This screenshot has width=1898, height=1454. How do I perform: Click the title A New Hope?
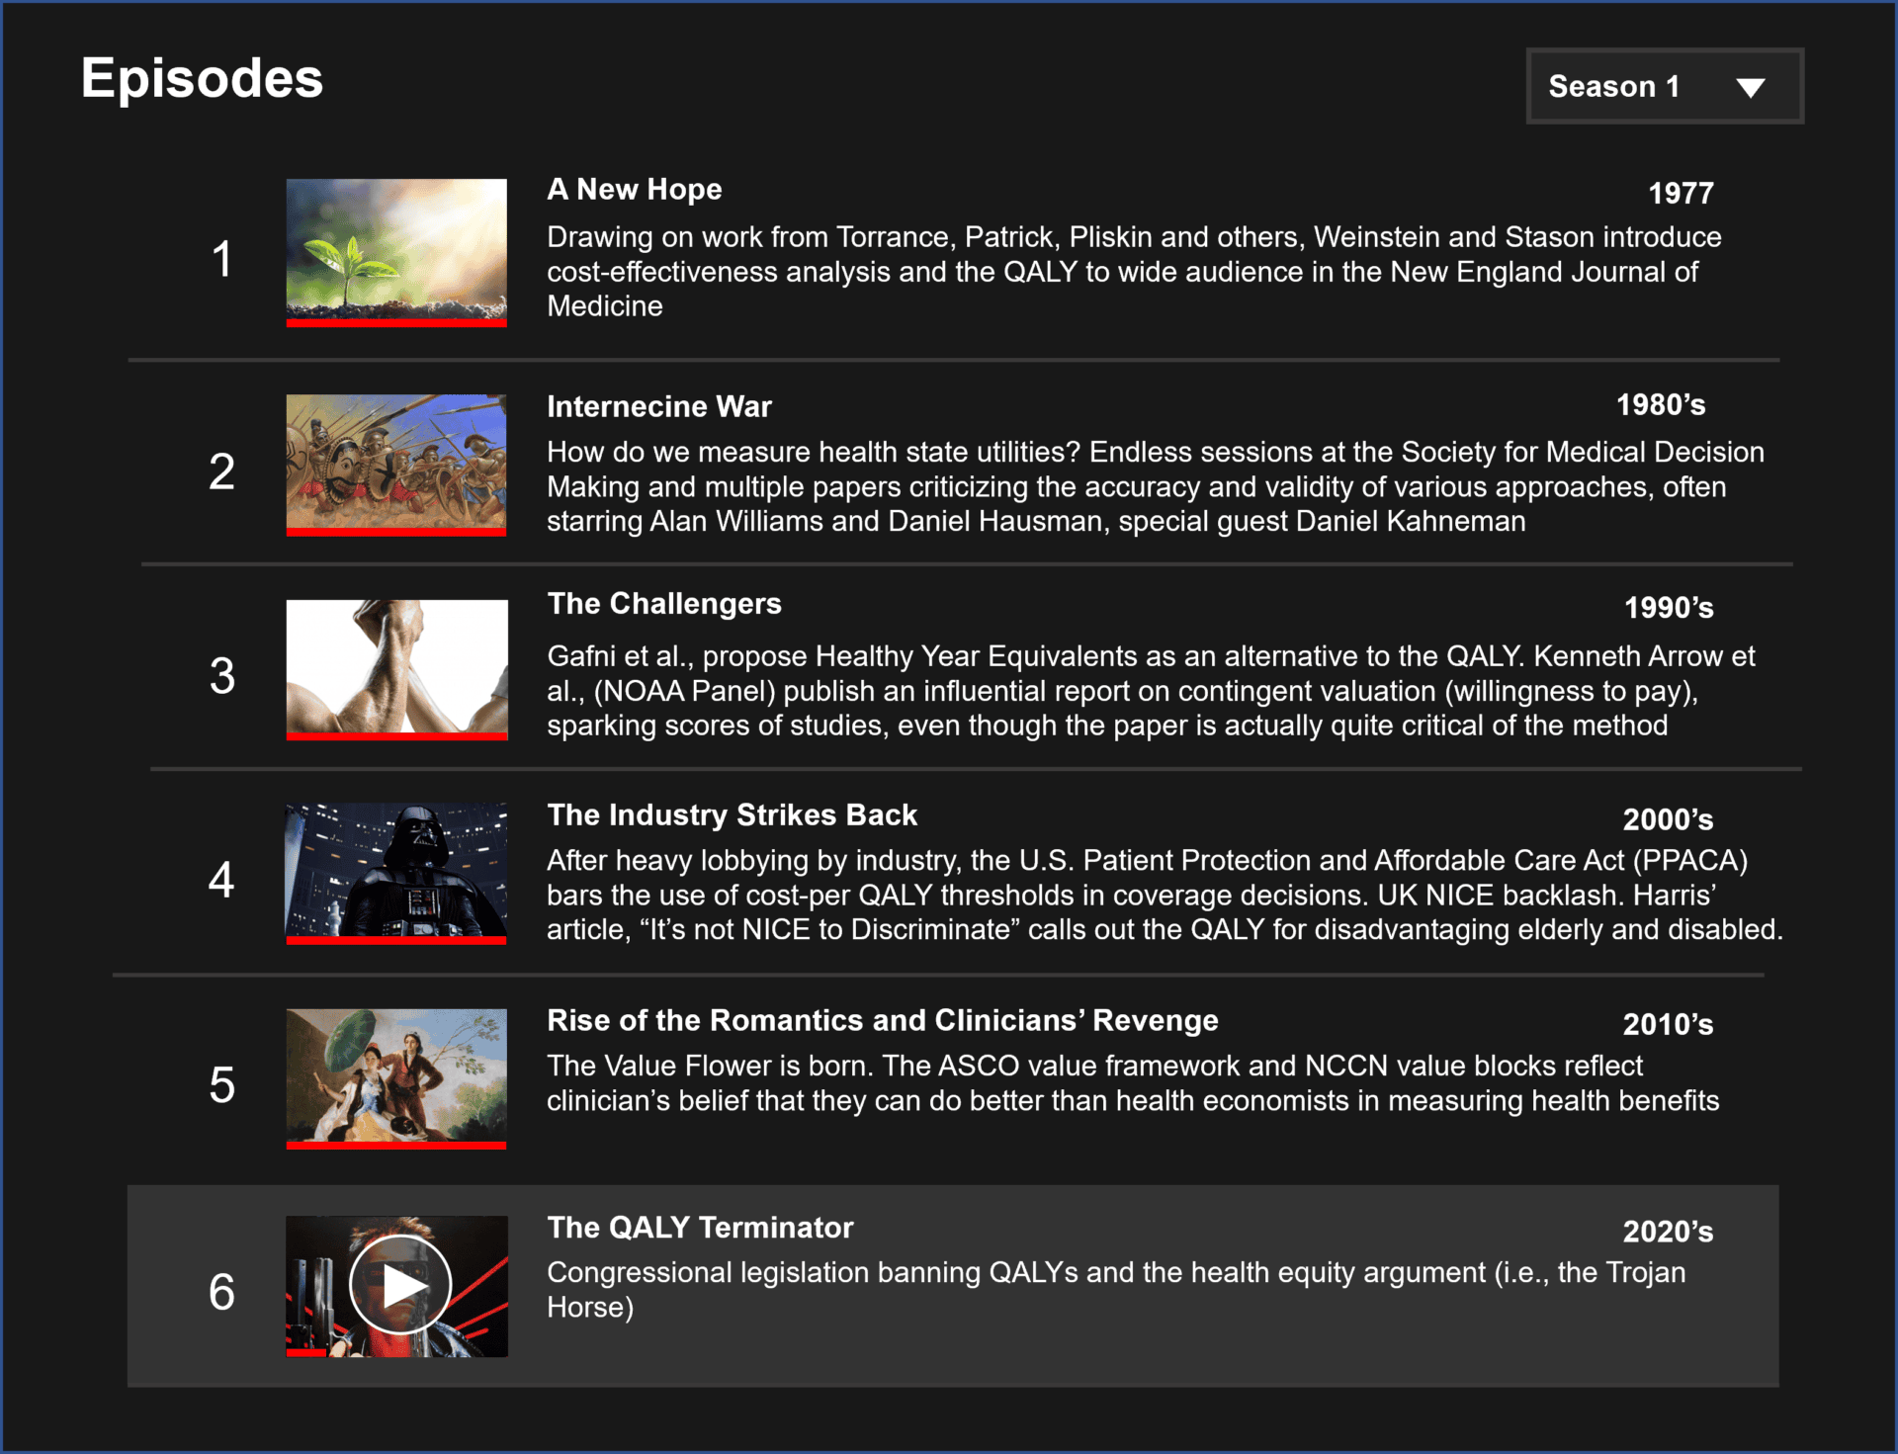click(634, 189)
